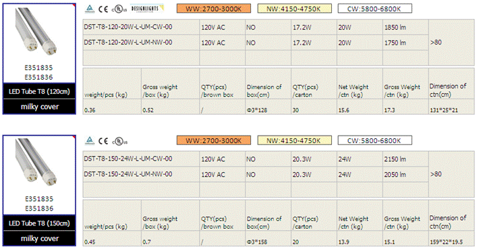
Task: Click the LED Tube T8 (150cm) label
Action: (x=39, y=223)
